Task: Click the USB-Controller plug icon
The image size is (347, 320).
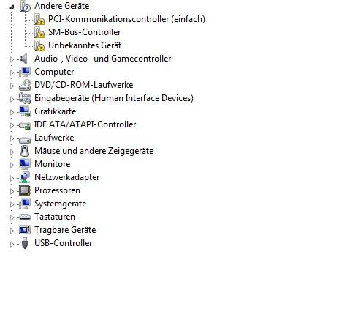Action: (x=25, y=243)
